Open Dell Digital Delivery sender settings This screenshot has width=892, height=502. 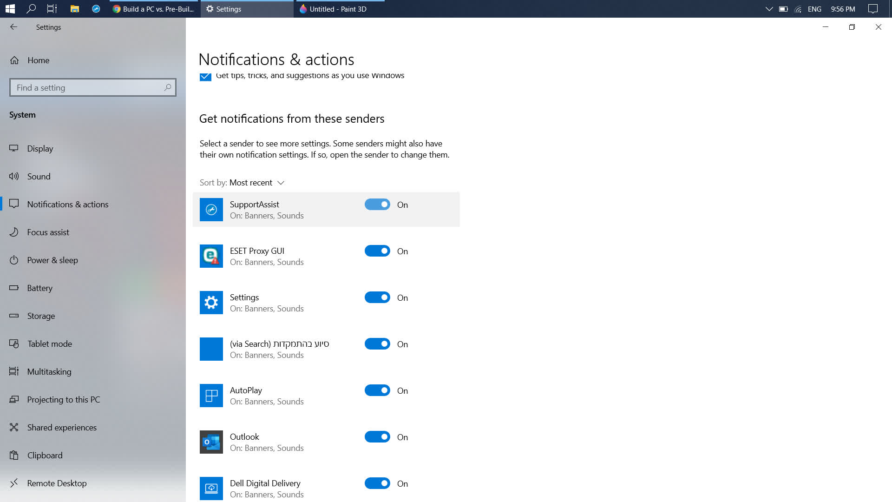click(x=326, y=487)
